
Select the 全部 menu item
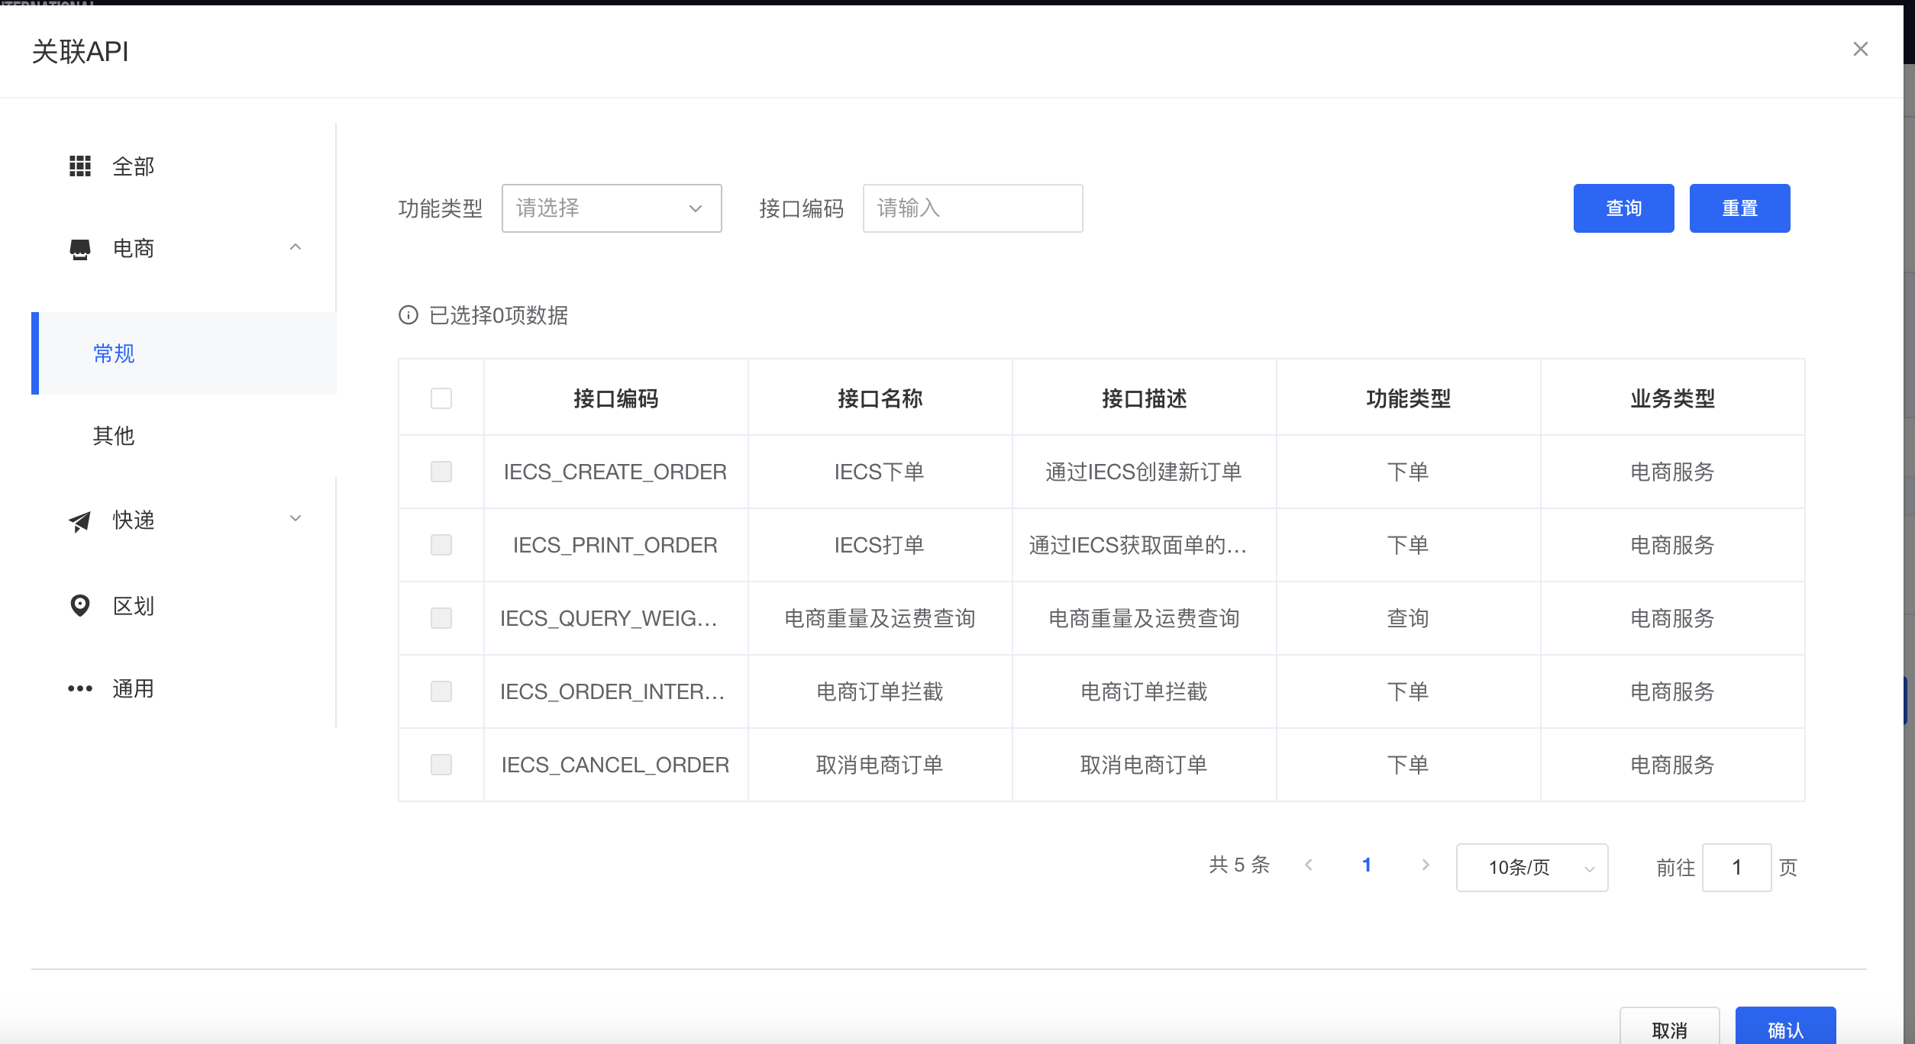(183, 166)
